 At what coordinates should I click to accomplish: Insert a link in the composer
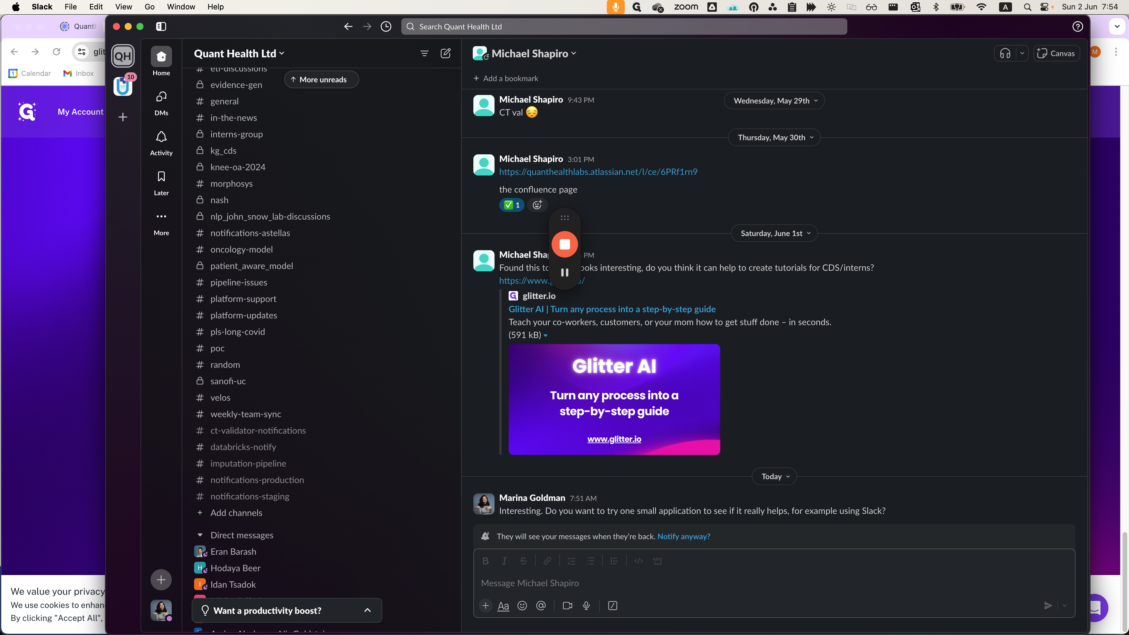pos(547,561)
